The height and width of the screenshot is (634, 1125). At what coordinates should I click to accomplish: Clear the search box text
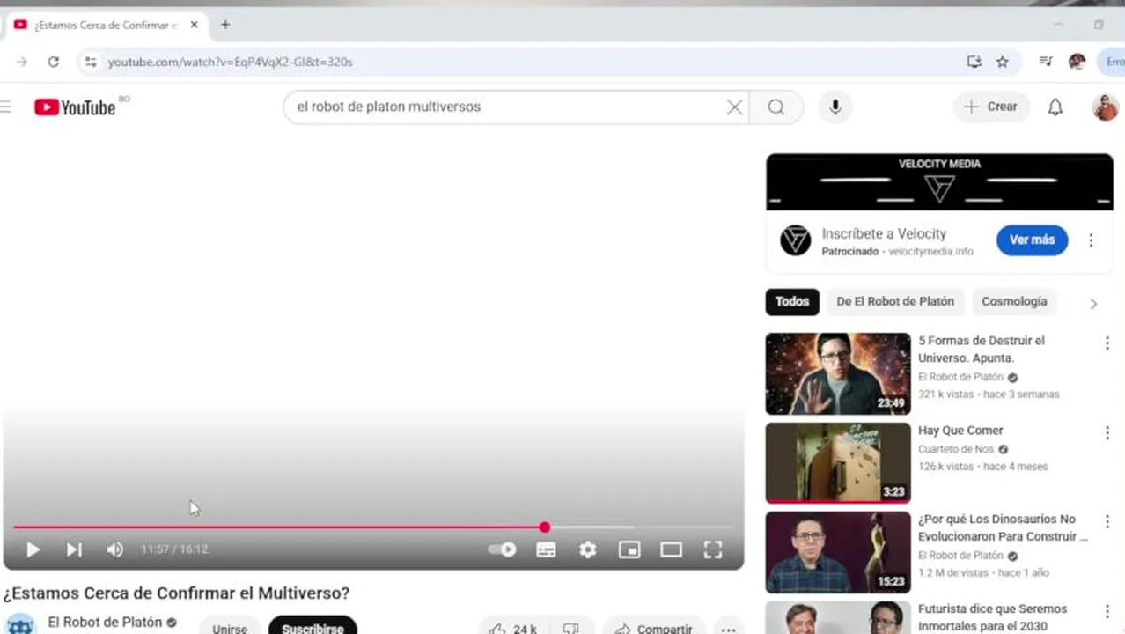point(734,107)
